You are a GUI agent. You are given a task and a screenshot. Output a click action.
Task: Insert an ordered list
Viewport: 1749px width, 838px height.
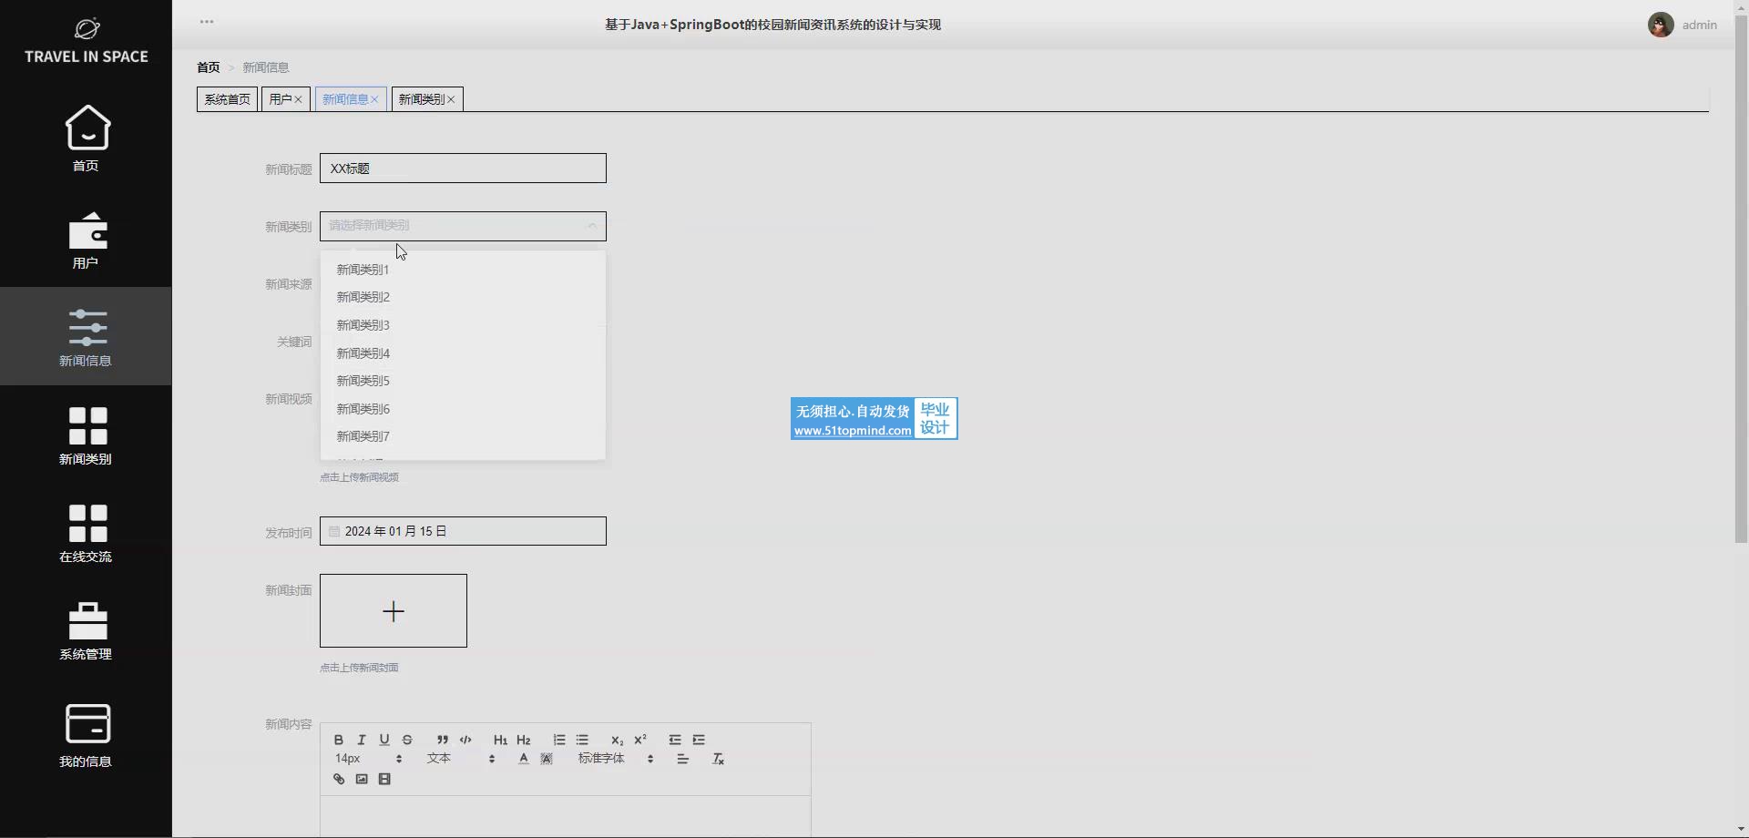[x=559, y=740]
